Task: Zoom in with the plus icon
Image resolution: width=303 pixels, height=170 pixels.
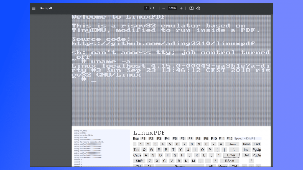Action: pyautogui.click(x=181, y=8)
